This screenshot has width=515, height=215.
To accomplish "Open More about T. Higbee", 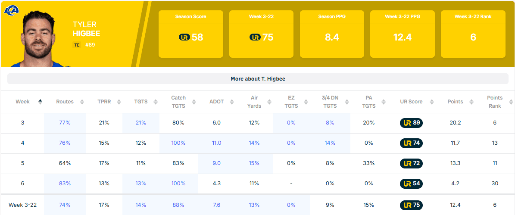I will click(x=258, y=79).
